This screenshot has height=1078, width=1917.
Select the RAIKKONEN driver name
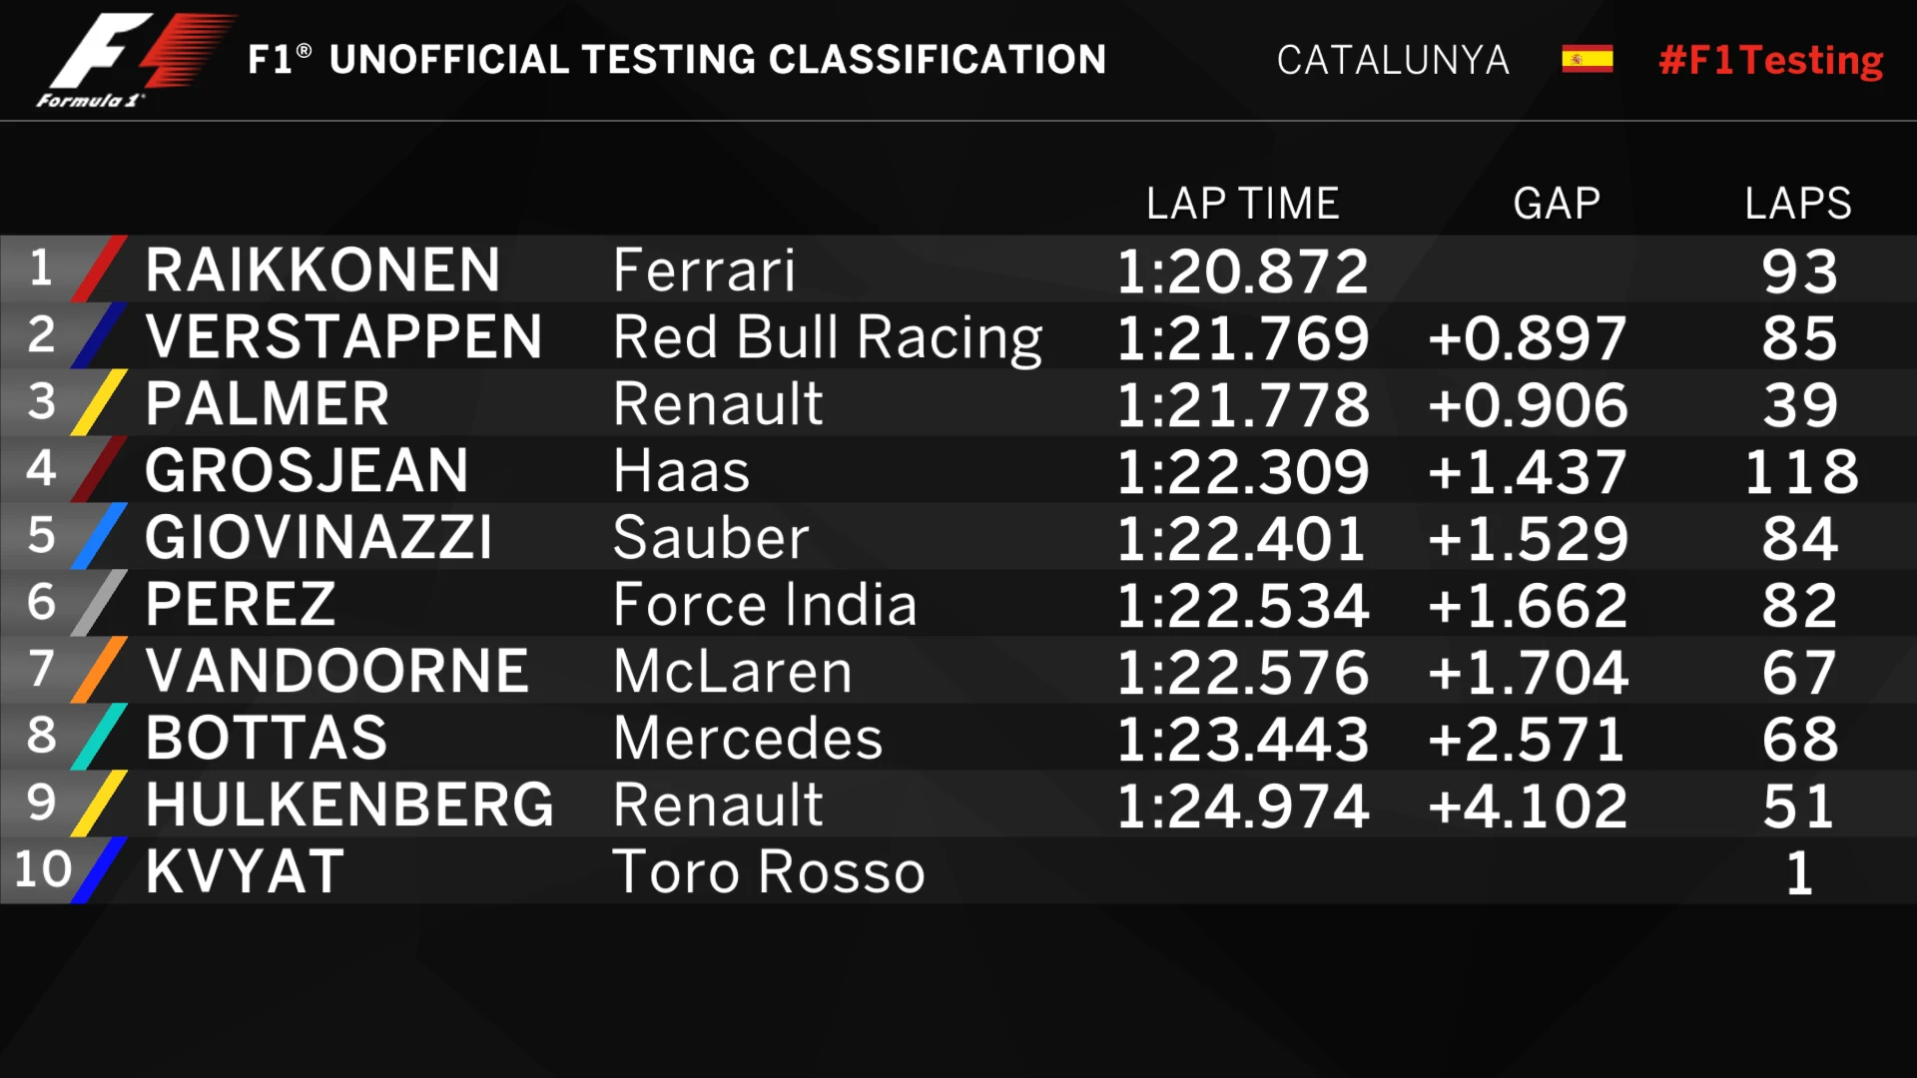pyautogui.click(x=322, y=270)
